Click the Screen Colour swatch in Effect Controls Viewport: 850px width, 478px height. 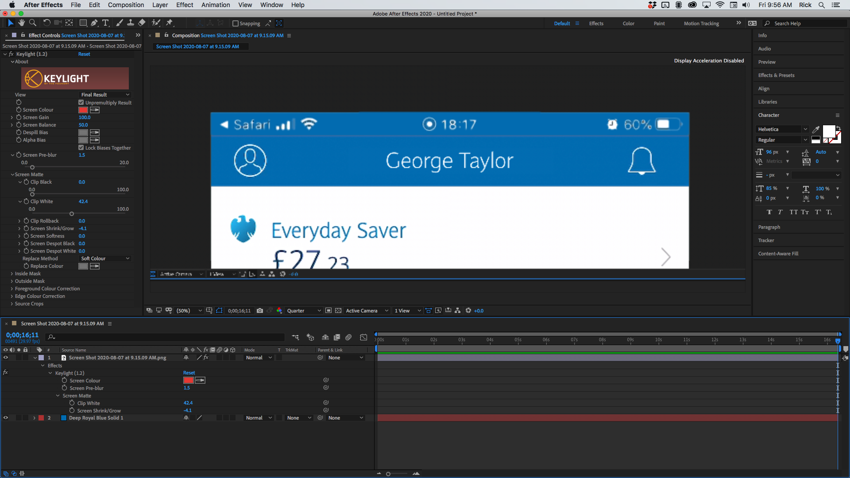click(83, 109)
